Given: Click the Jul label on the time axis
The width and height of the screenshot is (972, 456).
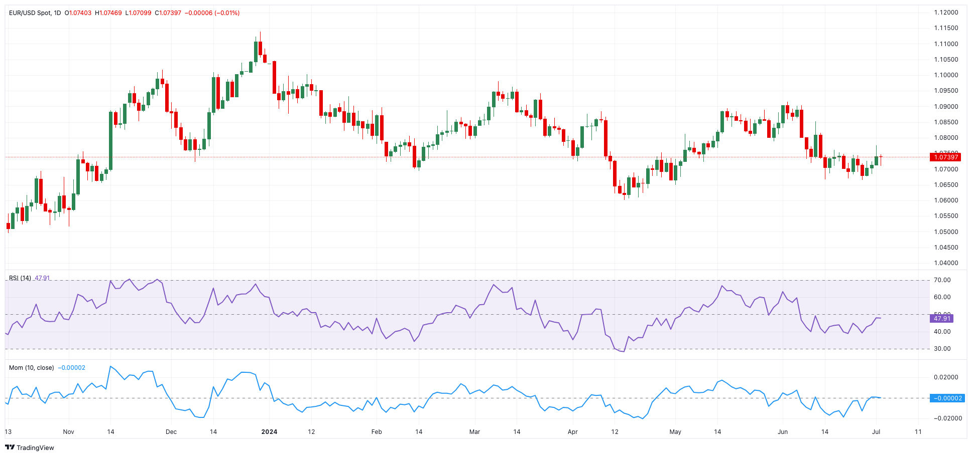Looking at the screenshot, I should coord(876,432).
